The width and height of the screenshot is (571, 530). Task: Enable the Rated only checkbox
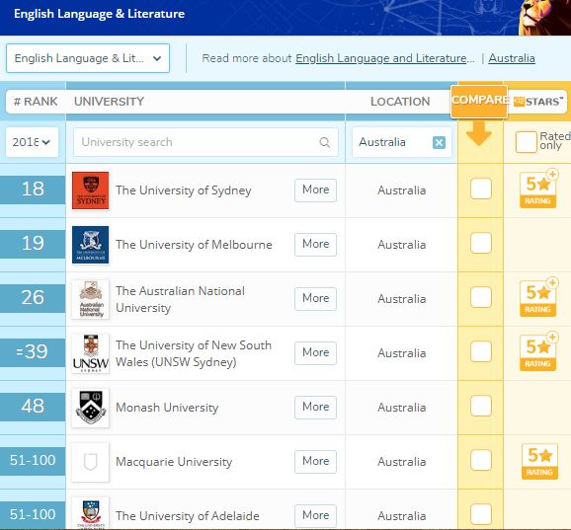click(x=526, y=142)
